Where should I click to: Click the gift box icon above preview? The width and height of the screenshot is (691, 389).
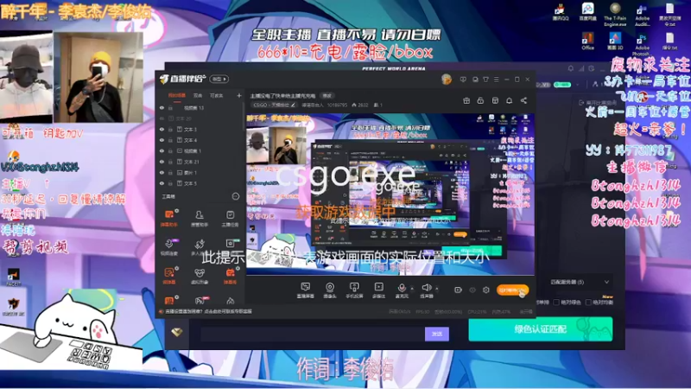(x=466, y=100)
